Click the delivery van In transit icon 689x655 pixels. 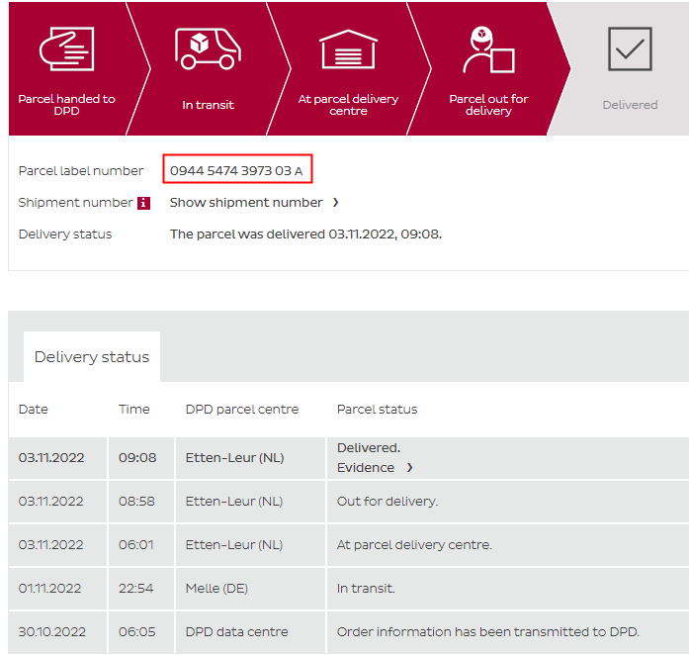208,47
